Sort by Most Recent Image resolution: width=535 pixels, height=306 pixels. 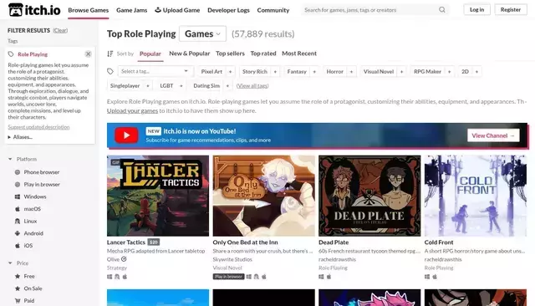299,54
